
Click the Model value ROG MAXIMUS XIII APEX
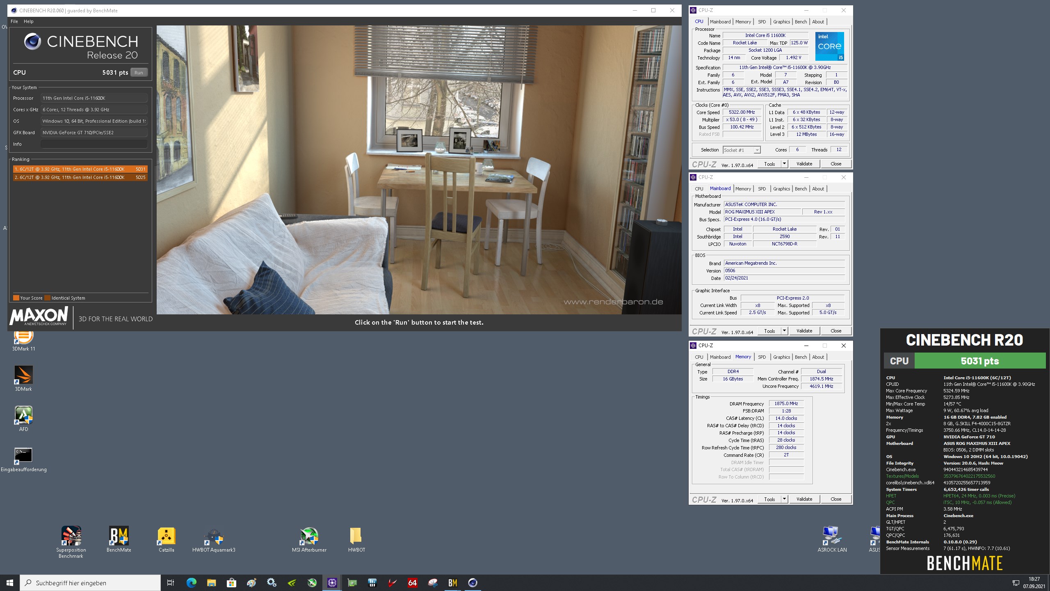pyautogui.click(x=762, y=212)
